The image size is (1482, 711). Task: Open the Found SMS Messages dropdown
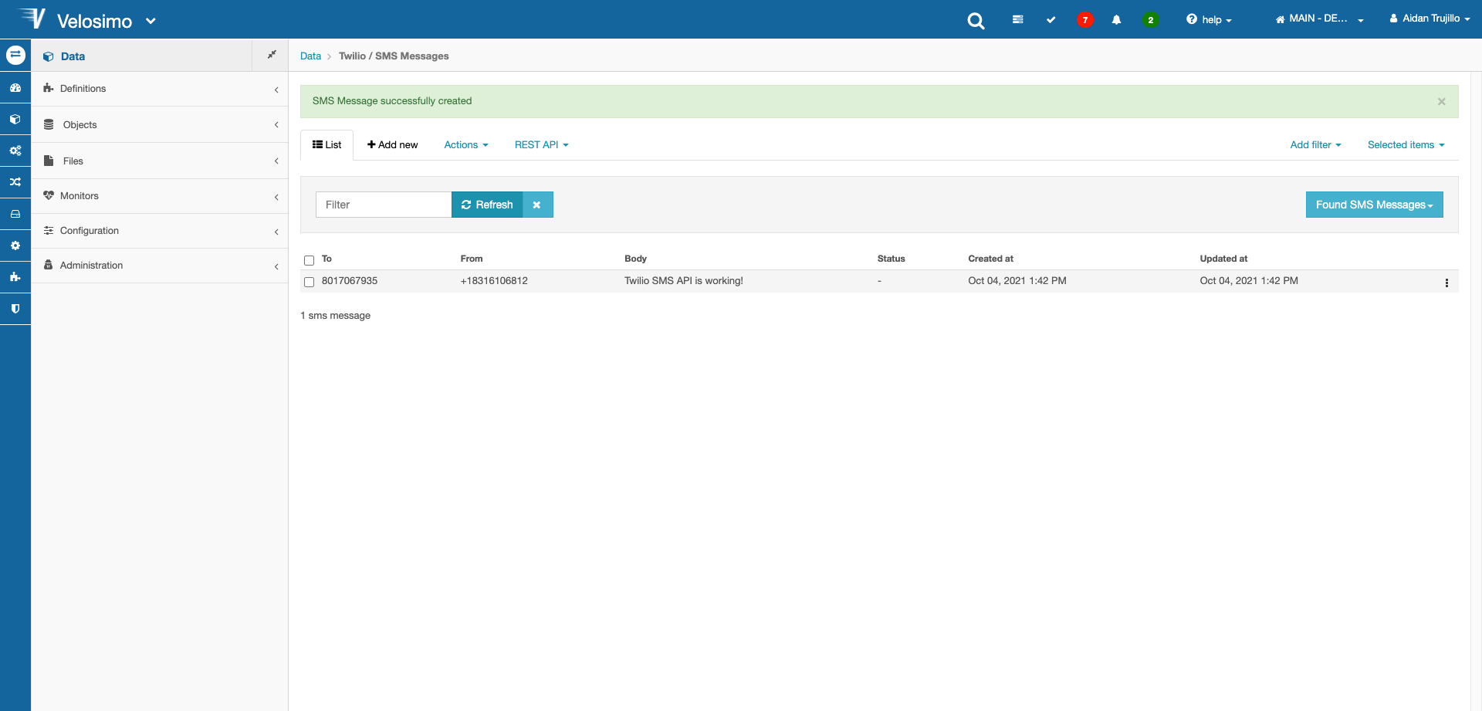click(x=1374, y=205)
